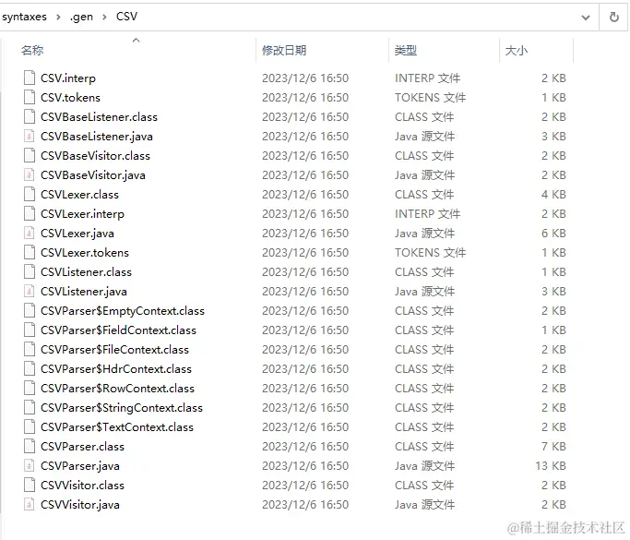Sort files by the 大小 column header
The image size is (630, 540).
coord(517,50)
